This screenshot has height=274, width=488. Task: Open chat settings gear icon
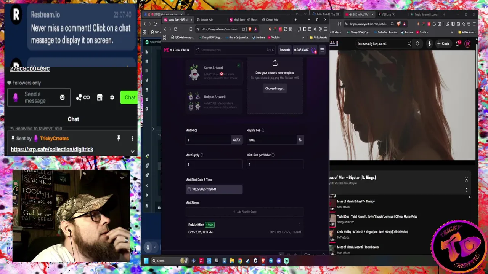[x=112, y=97]
